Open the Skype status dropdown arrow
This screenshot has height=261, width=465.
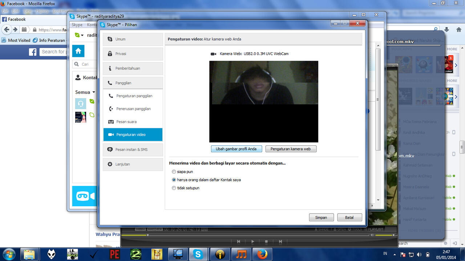click(82, 35)
